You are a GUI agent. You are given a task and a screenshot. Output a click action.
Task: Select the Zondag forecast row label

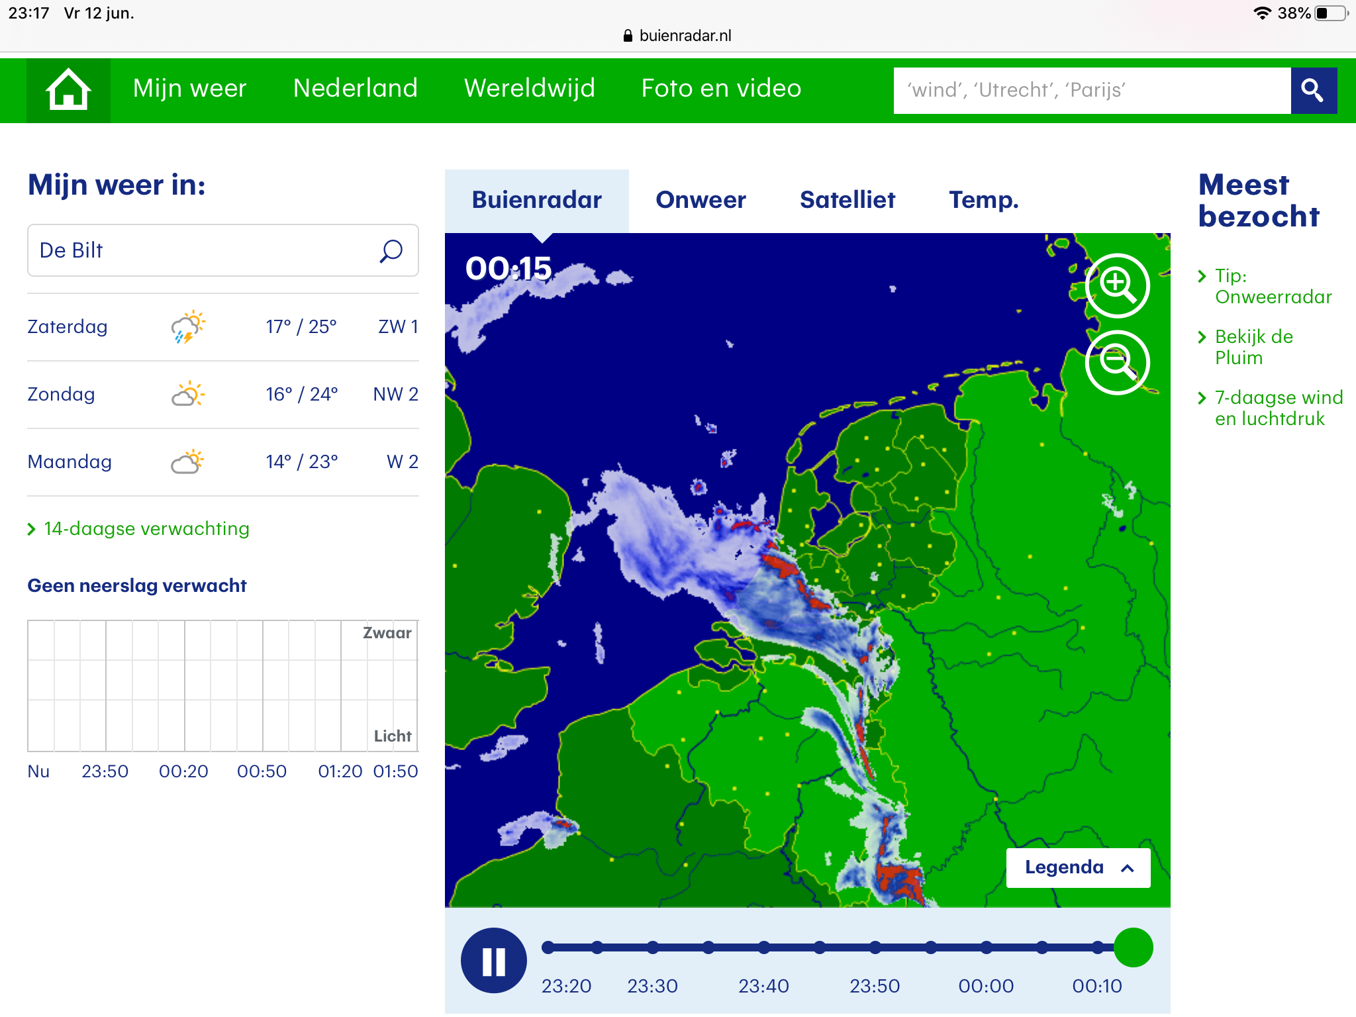61,395
